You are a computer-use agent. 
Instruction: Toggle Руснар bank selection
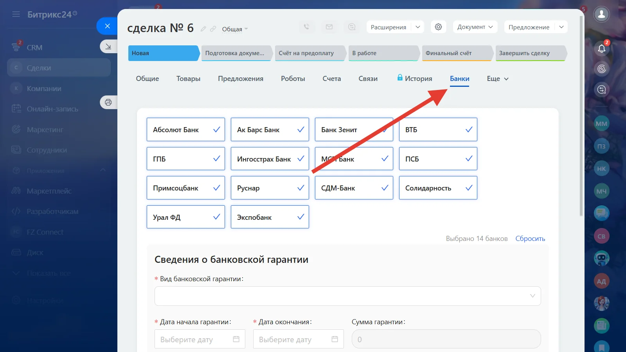[270, 188]
